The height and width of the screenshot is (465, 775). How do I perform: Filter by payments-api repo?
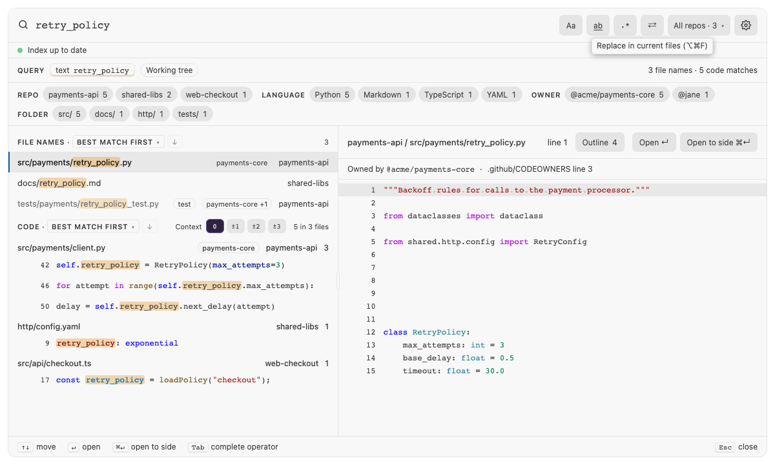pos(77,95)
